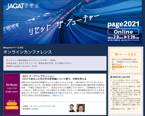
Task: Click the 参加お申し込み方法 heading
Action: [121, 77]
